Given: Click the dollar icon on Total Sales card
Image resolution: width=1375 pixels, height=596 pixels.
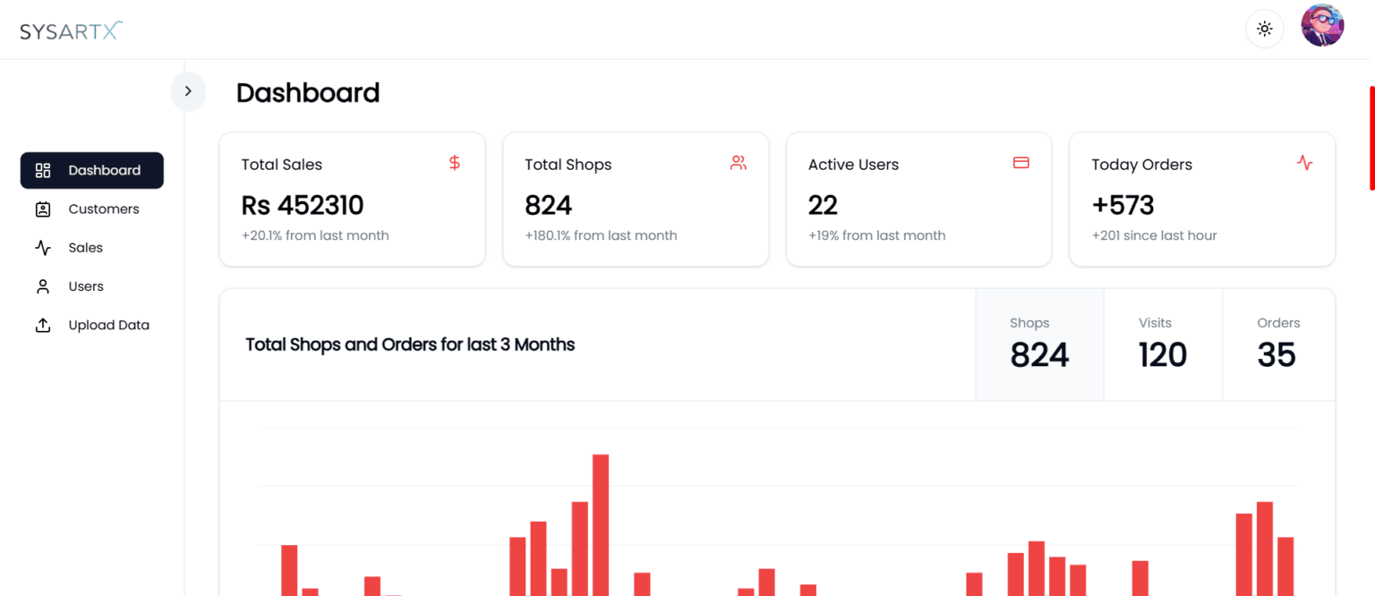Looking at the screenshot, I should (x=454, y=163).
